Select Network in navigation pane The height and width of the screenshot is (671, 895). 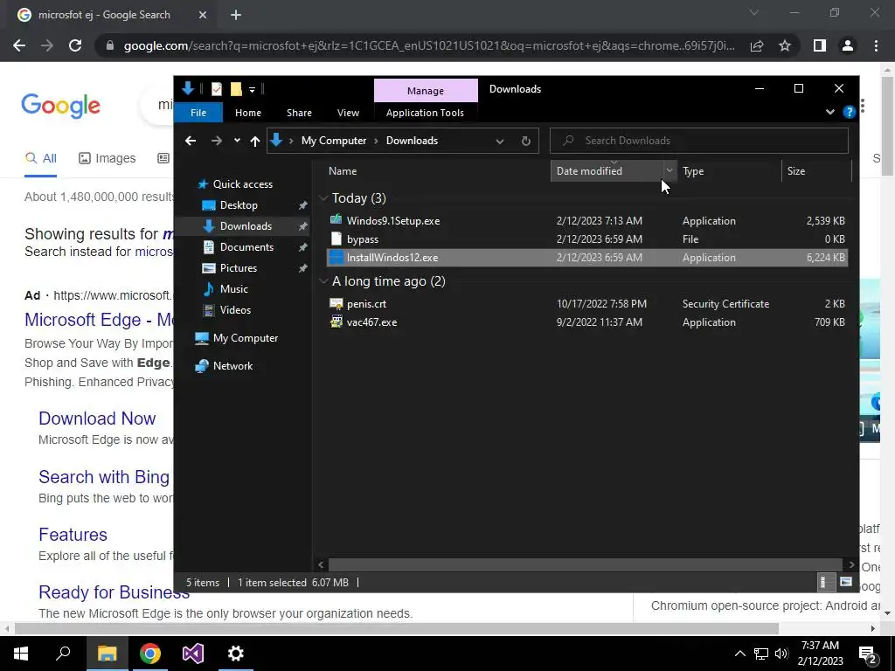232,366
